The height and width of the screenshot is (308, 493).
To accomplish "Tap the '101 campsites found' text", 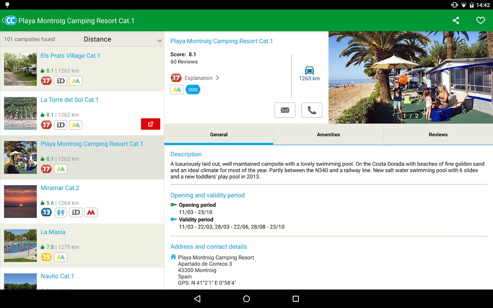I will coord(29,39).
